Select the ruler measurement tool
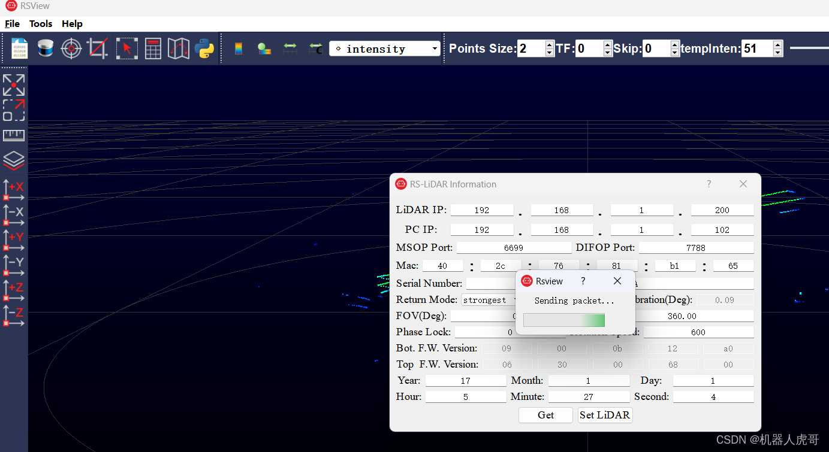Screen dimensions: 829x452 (14, 135)
